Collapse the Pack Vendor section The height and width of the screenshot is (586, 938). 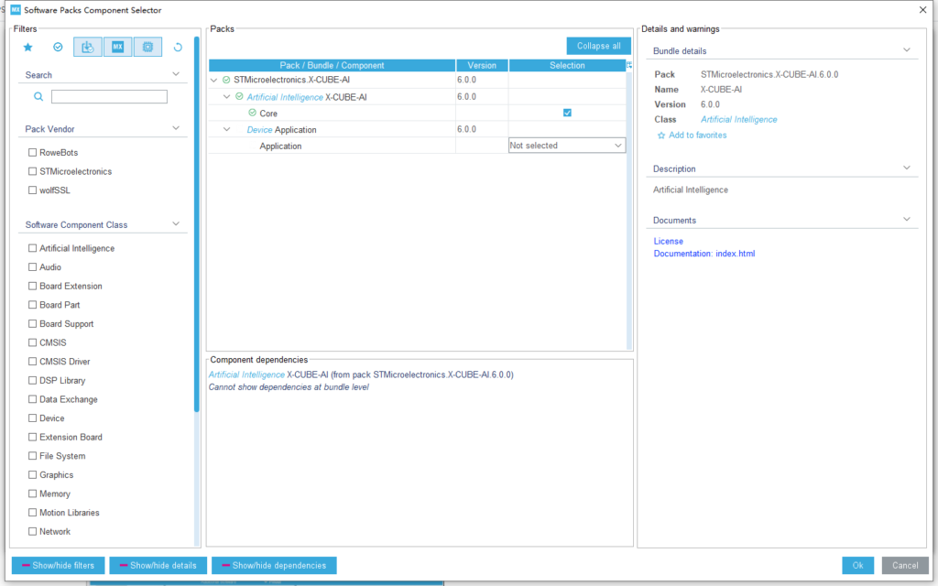(176, 128)
